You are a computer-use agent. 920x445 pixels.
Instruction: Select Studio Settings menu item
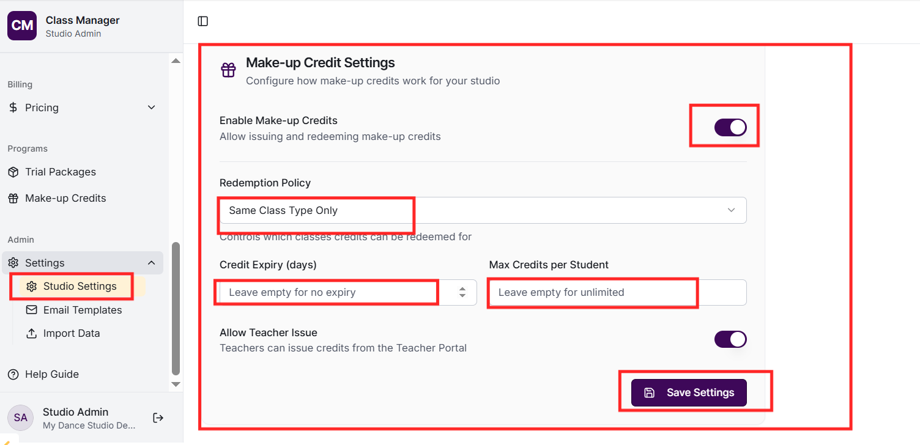coord(80,286)
